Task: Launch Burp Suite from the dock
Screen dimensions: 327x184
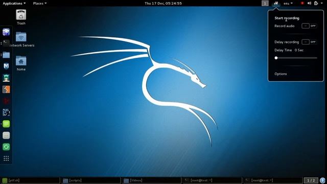Action: (x=6, y=89)
